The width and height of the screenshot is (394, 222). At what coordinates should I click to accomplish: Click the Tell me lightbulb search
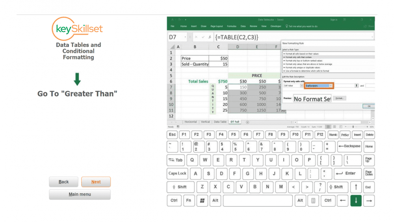click(x=302, y=26)
